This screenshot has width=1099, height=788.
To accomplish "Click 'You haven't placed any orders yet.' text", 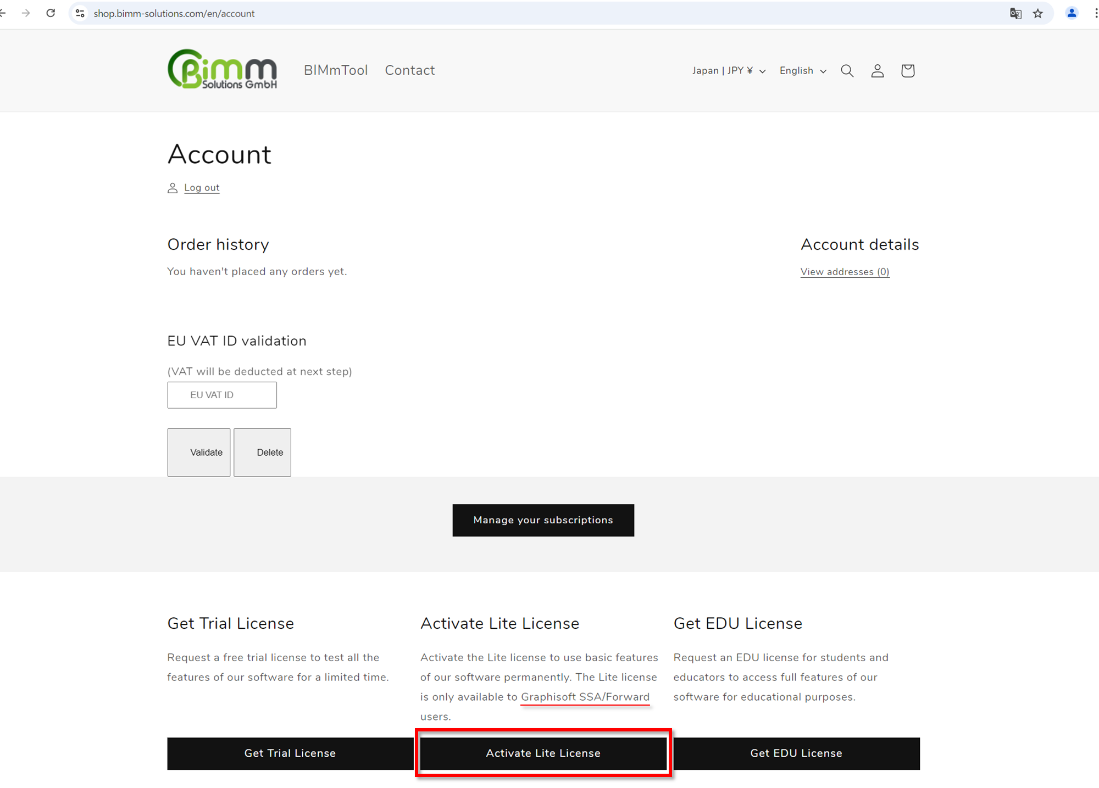I will pyautogui.click(x=257, y=271).
